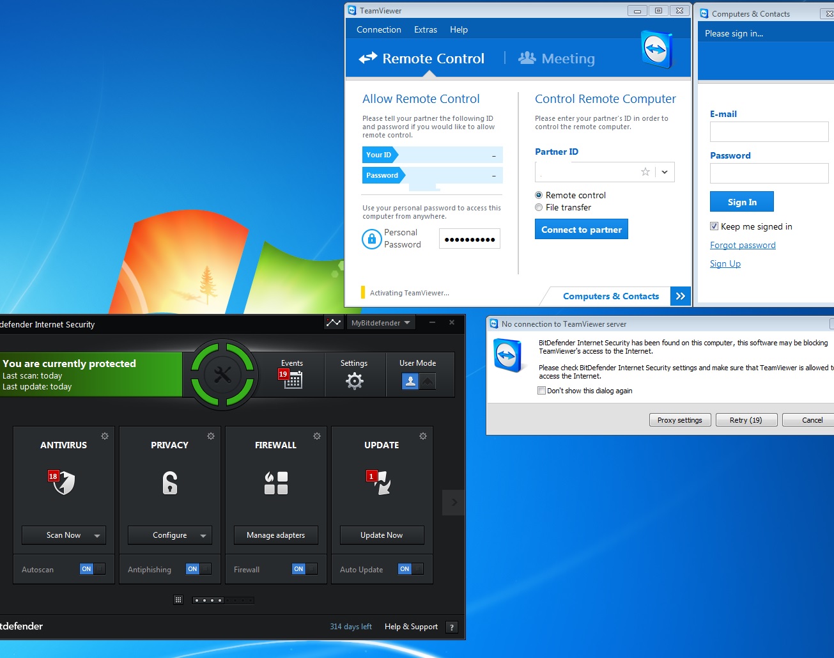The image size is (834, 658).
Task: Toggle Autoscan switch off
Action: pos(93,568)
